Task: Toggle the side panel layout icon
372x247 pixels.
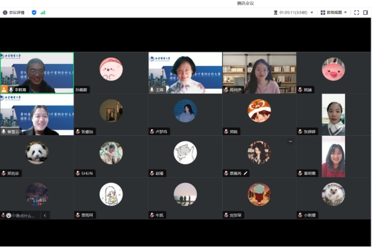Action: [365, 13]
